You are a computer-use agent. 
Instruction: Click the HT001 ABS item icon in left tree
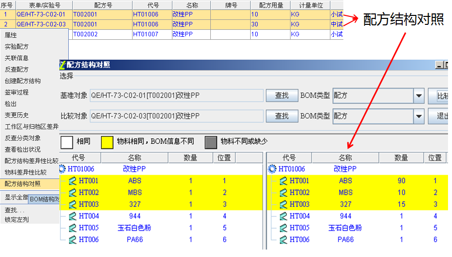click(x=72, y=181)
